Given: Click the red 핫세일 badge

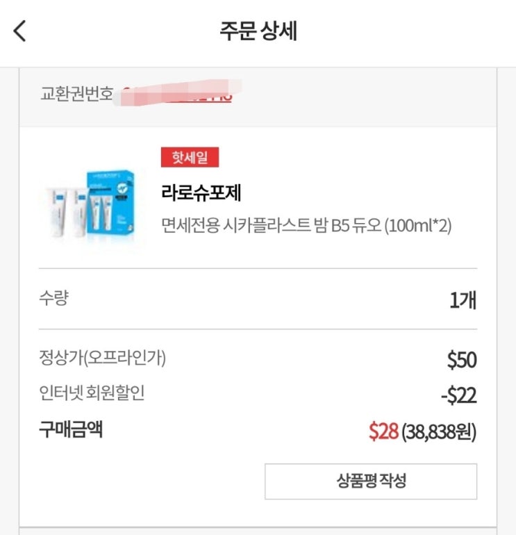Looking at the screenshot, I should point(190,157).
